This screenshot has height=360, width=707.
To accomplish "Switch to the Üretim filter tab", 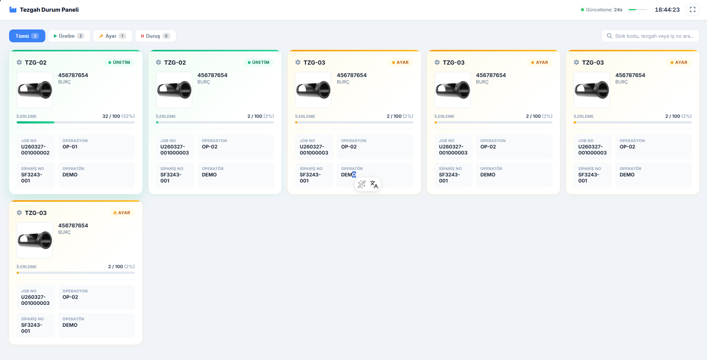I will (69, 36).
